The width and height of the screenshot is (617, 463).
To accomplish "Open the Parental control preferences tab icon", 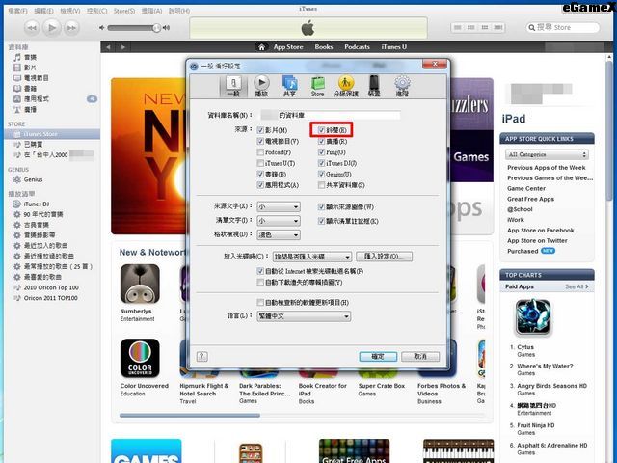I will [x=346, y=86].
